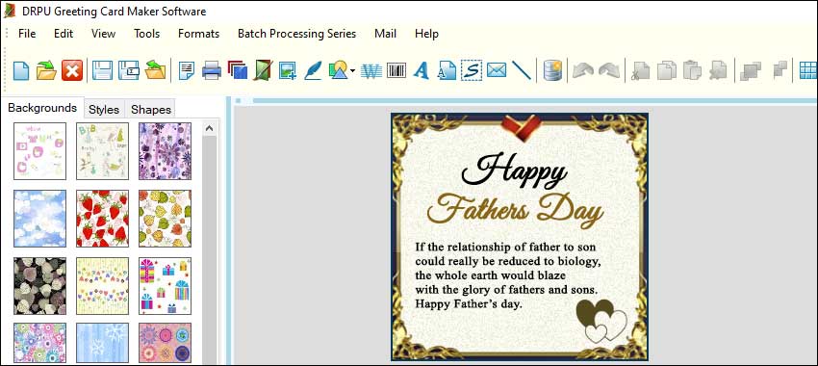Viewport: 818px width, 366px height.
Task: Click the WordArt W icon
Action: tap(371, 70)
